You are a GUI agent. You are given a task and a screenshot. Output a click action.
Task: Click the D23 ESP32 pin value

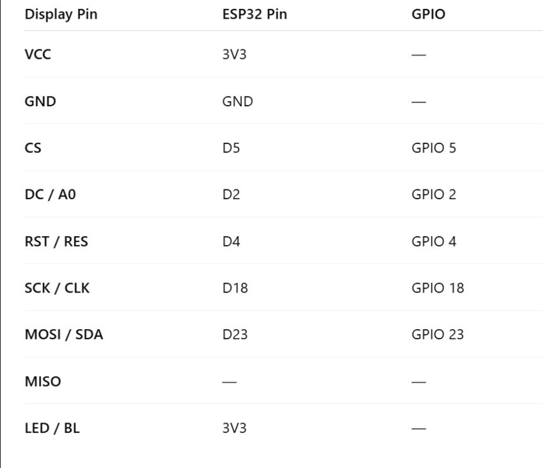(235, 335)
